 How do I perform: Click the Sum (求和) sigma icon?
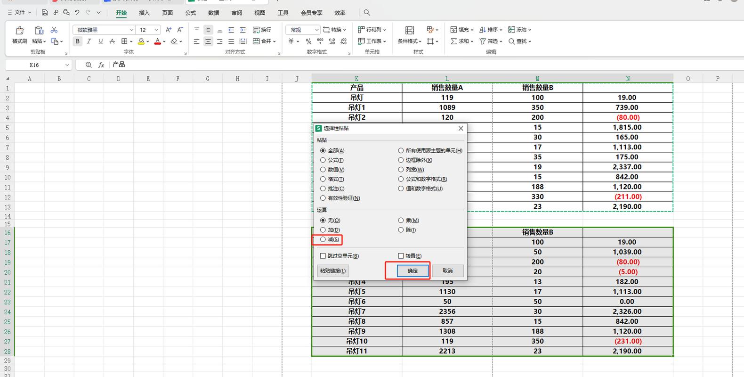coord(454,41)
